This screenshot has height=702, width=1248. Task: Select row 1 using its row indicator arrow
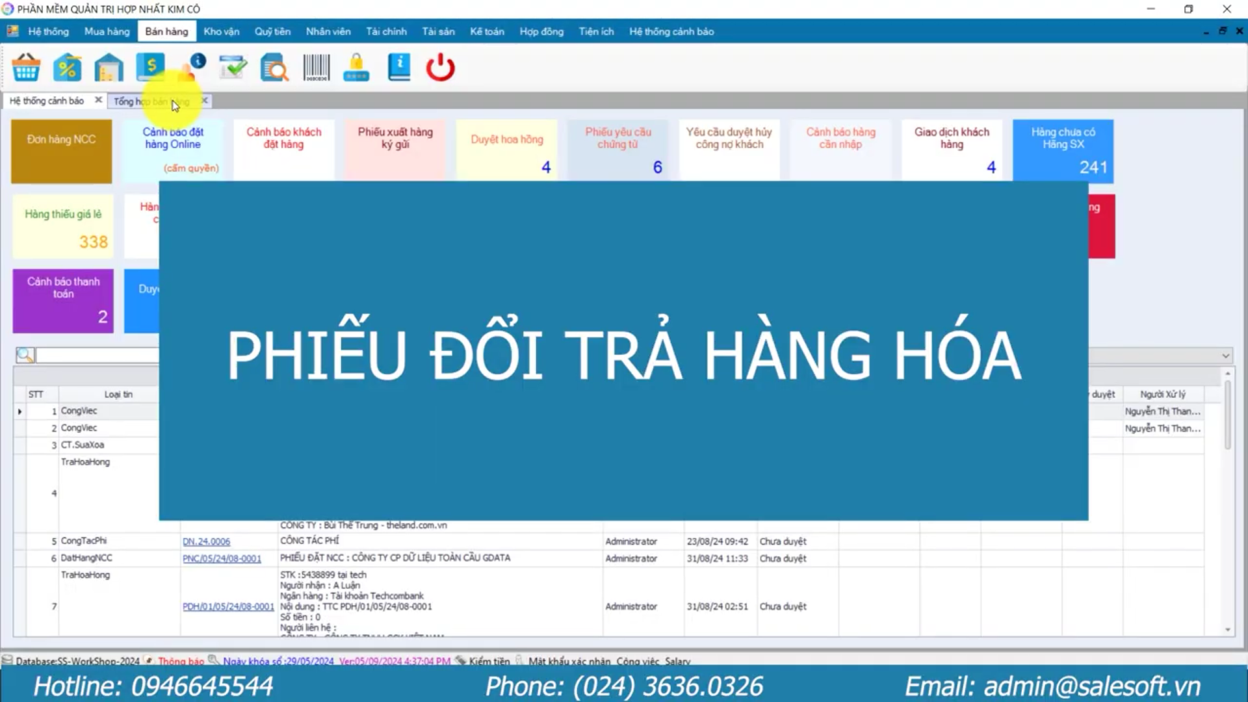(19, 411)
